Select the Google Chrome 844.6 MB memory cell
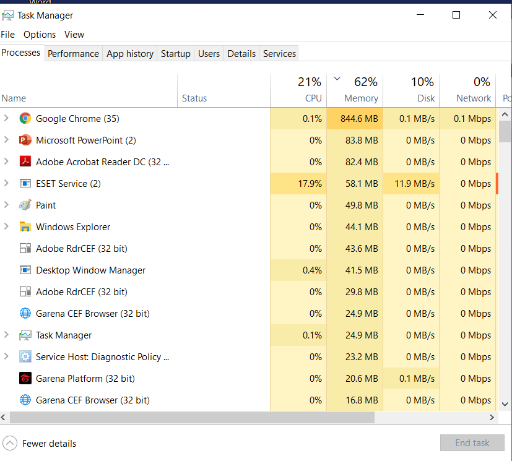 click(355, 118)
